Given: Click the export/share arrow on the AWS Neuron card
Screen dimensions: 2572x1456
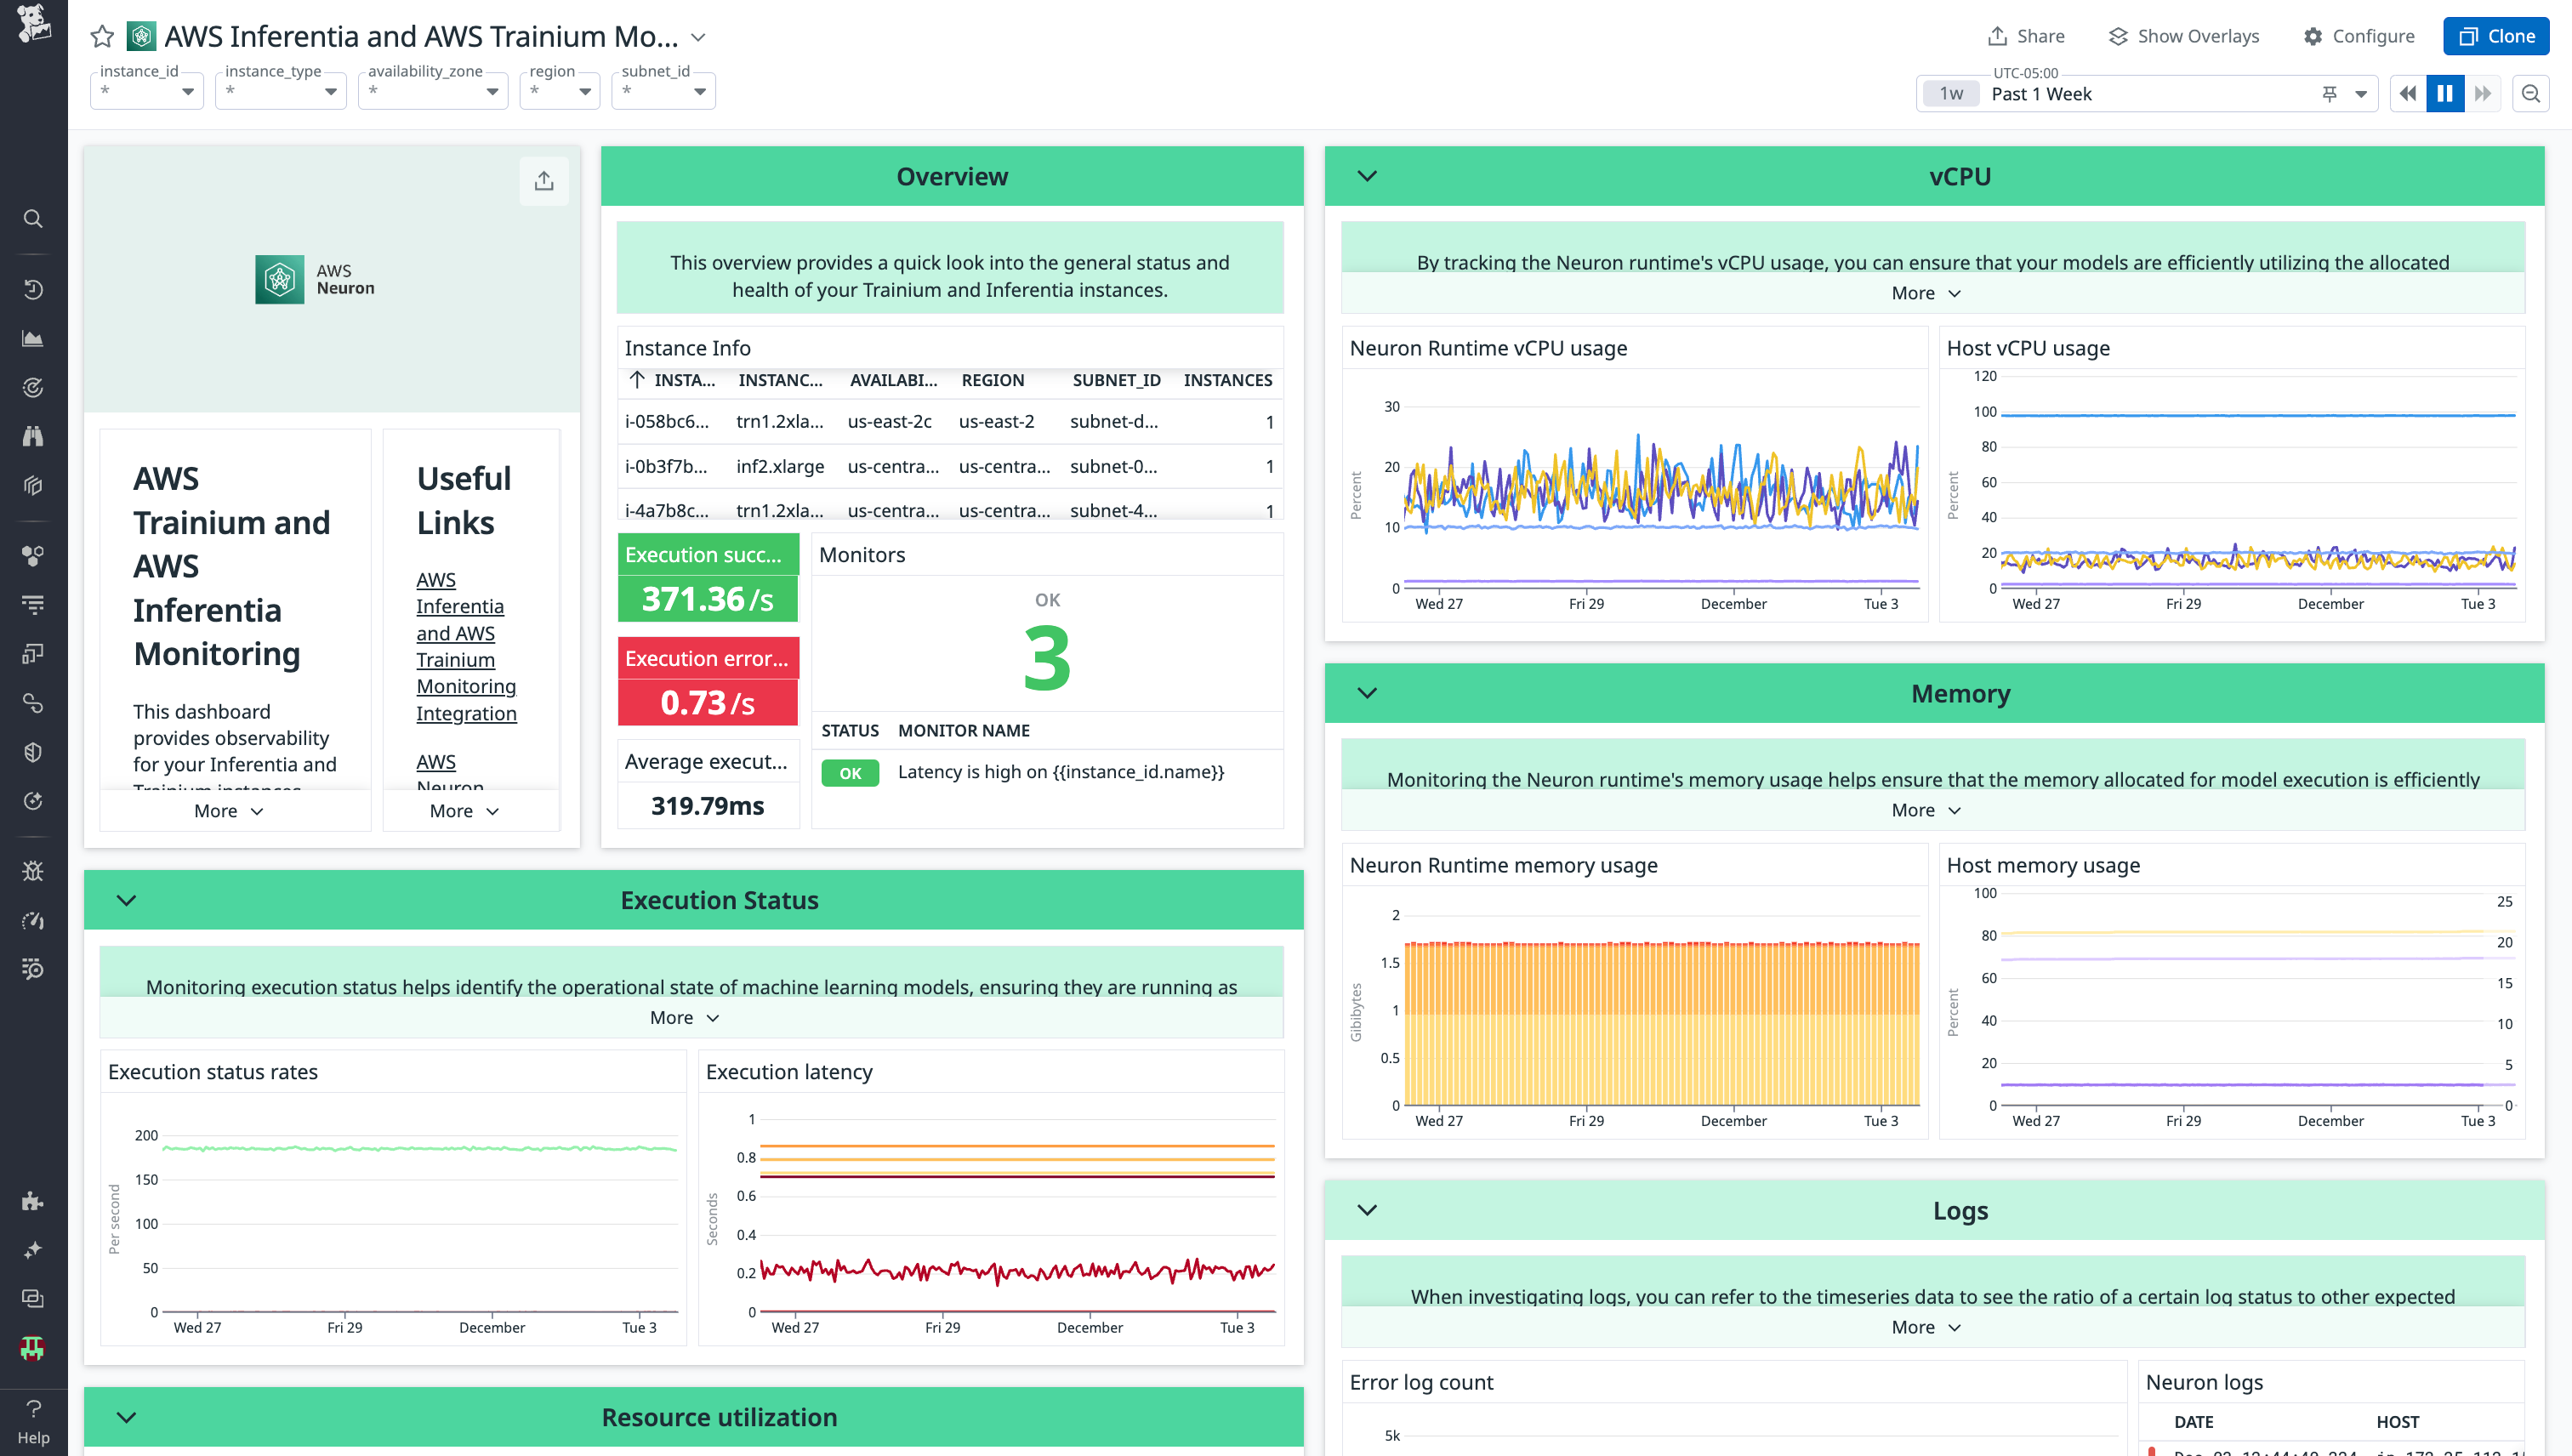Looking at the screenshot, I should click(544, 180).
